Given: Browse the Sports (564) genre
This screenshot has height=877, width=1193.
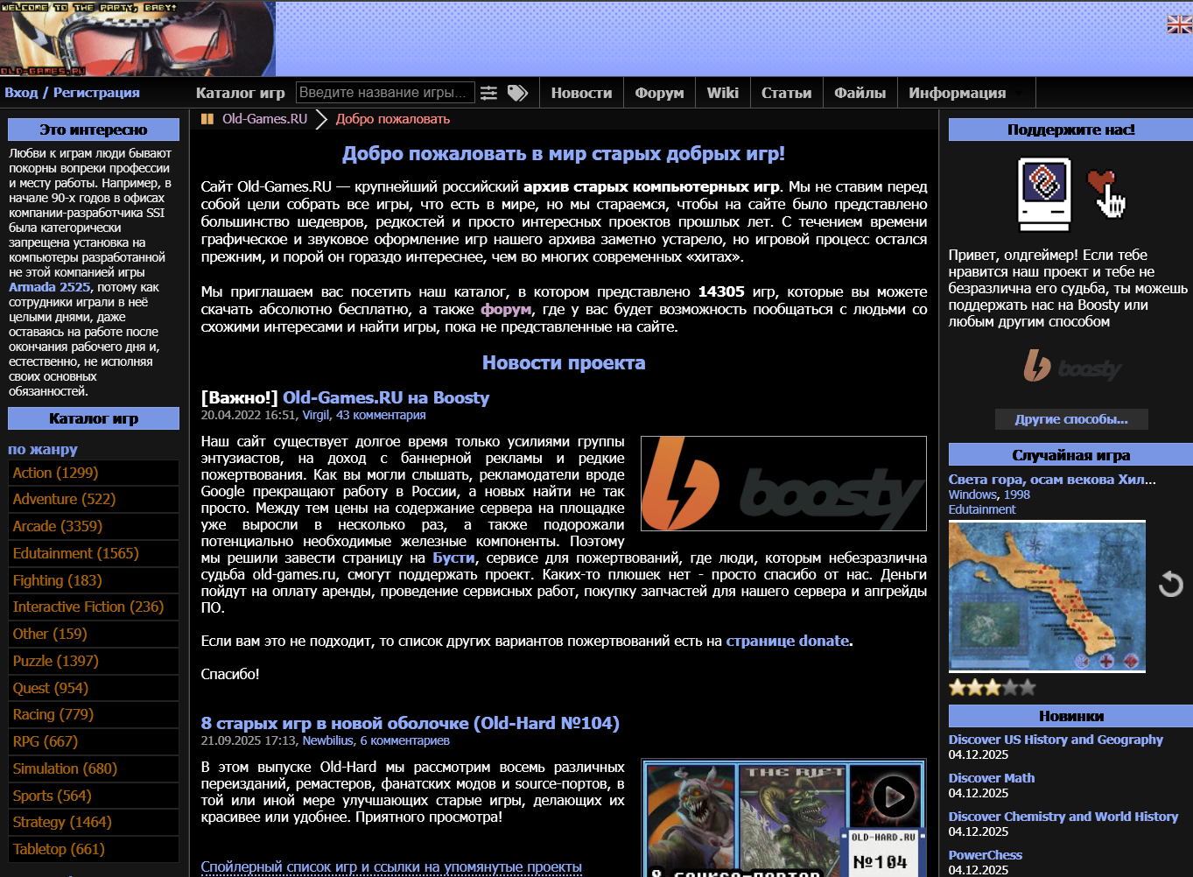Looking at the screenshot, I should [93, 796].
